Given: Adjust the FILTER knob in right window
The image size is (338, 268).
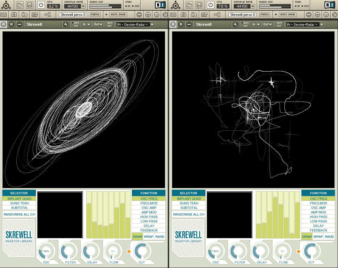Looking at the screenshot, I should (238, 251).
